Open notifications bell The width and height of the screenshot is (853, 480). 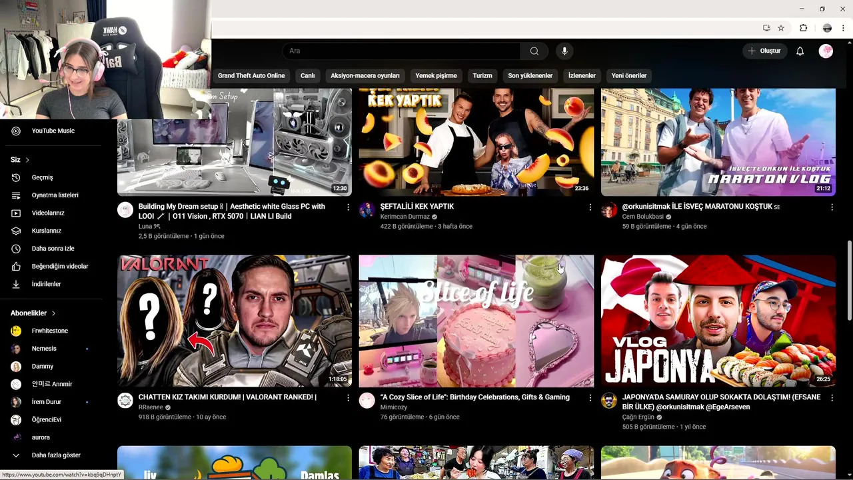(800, 51)
